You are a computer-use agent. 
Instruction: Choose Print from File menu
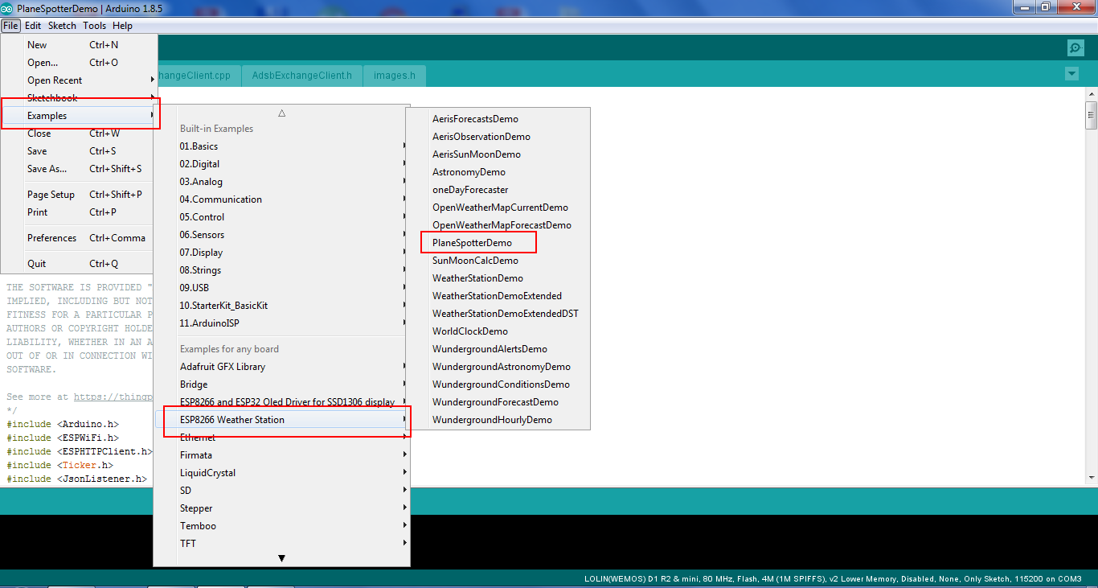[80, 212]
